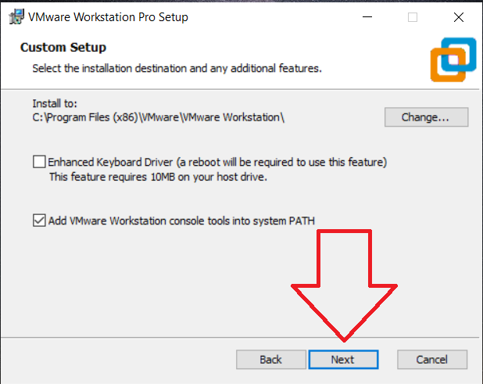Enable the Enhanced Keyboard Driver checkbox
The height and width of the screenshot is (384, 483).
(x=39, y=162)
